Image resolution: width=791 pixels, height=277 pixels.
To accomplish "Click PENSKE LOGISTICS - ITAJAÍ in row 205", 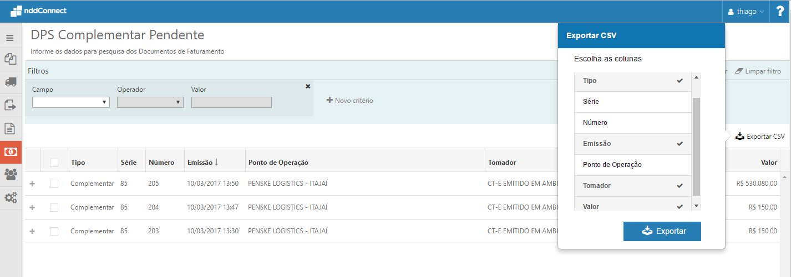I will point(288,184).
